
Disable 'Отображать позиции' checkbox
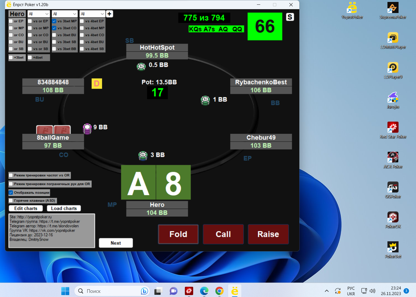pos(11,193)
